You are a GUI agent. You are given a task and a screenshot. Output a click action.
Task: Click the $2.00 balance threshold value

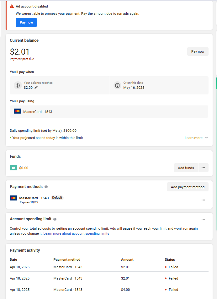pyautogui.click(x=28, y=88)
